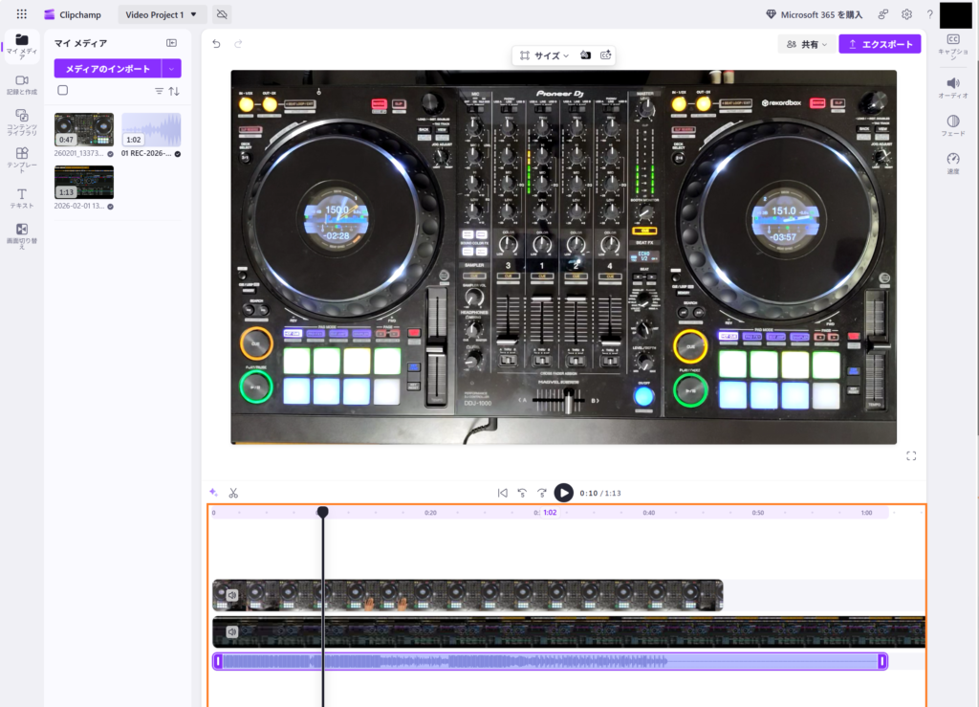
Task: Open the コンテンツ ライブラリ sidebar panel
Action: pos(21,122)
